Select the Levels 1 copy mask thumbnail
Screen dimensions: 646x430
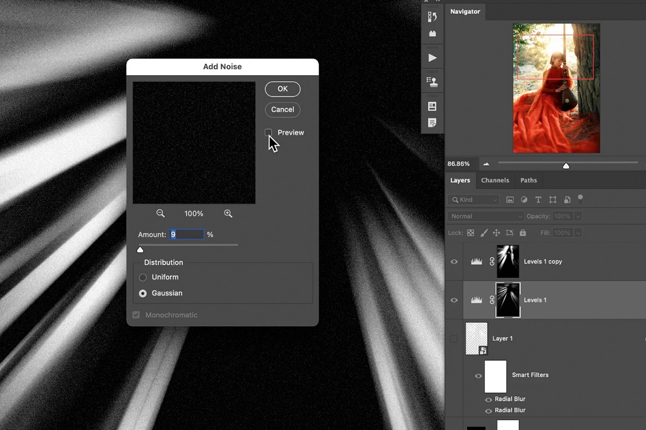[508, 262]
